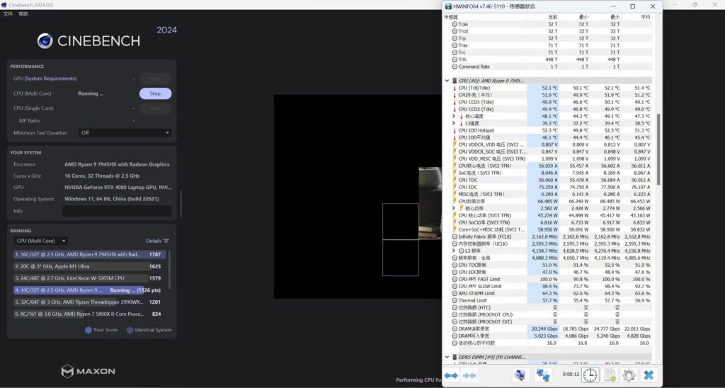
Task: Click the ranking list scrollbar
Action: (x=169, y=268)
